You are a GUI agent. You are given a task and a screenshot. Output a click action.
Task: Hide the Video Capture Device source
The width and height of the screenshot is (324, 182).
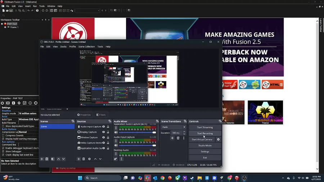coord(104,143)
